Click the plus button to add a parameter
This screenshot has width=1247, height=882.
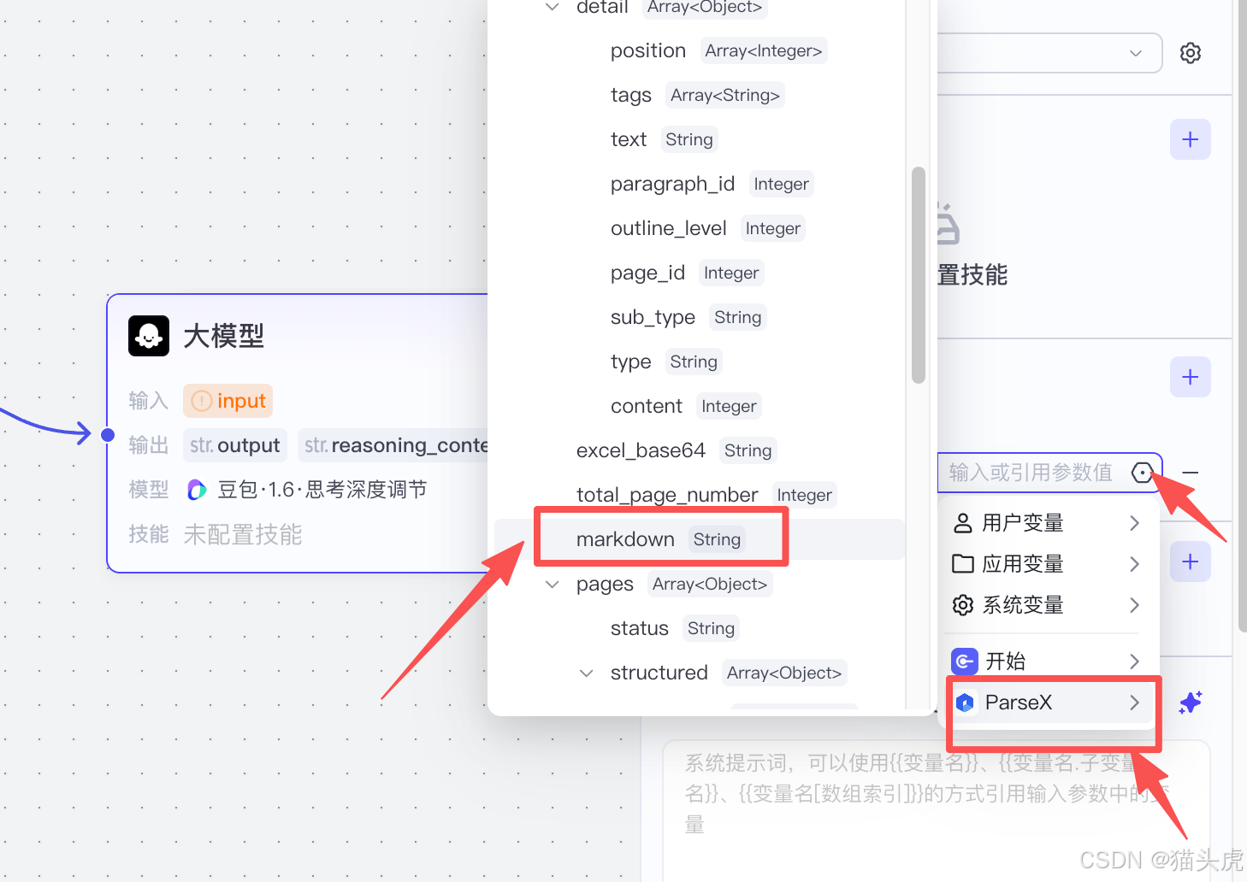click(1189, 377)
